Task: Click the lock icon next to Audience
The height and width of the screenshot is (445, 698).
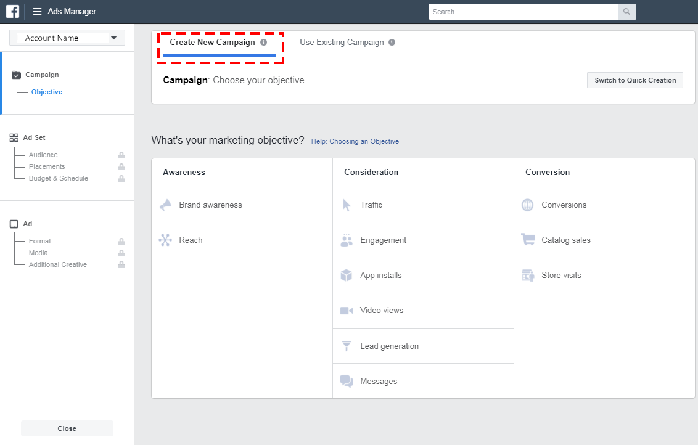Action: click(x=121, y=155)
